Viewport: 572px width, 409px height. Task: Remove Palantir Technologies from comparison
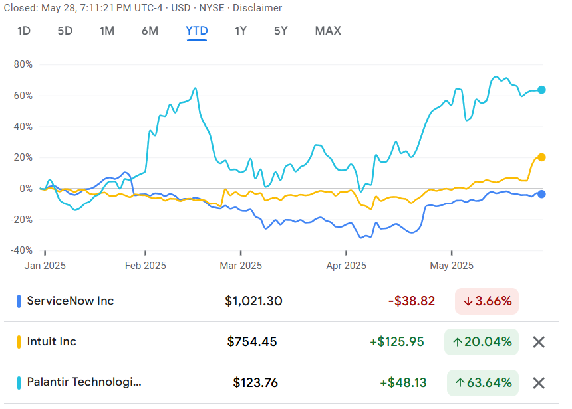tap(539, 383)
